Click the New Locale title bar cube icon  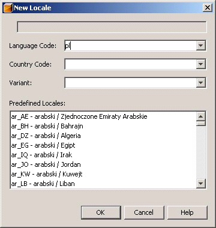click(x=8, y=8)
